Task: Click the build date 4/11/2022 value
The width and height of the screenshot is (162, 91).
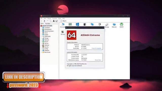Action: [x=84, y=48]
